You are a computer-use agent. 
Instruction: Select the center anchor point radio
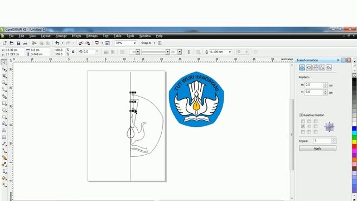[x=309, y=127]
